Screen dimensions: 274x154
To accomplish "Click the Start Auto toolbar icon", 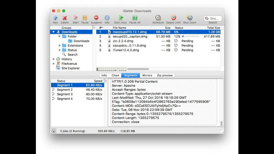I will pos(120,18).
